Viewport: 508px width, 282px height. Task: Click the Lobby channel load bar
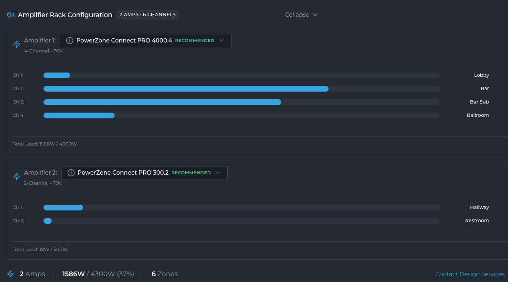coord(242,75)
